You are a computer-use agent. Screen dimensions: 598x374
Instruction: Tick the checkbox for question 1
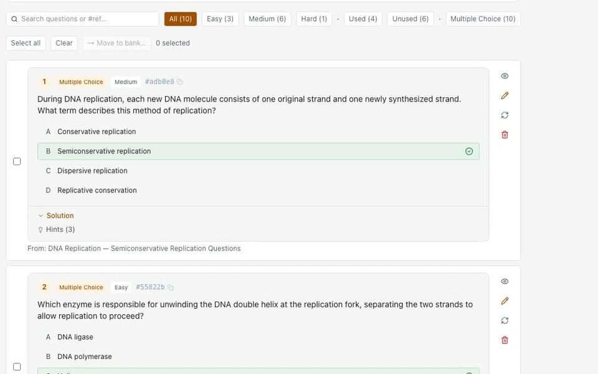coord(17,161)
